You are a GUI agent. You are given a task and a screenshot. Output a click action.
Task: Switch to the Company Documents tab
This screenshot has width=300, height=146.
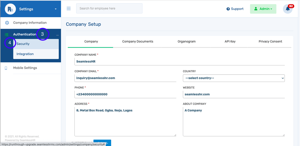137,42
